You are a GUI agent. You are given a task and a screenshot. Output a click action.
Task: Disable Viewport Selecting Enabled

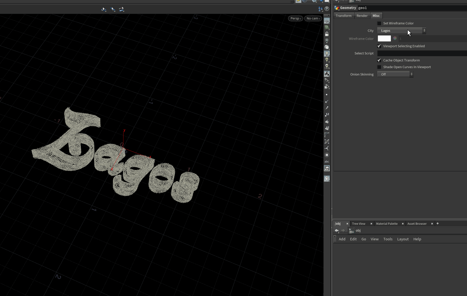tap(379, 46)
